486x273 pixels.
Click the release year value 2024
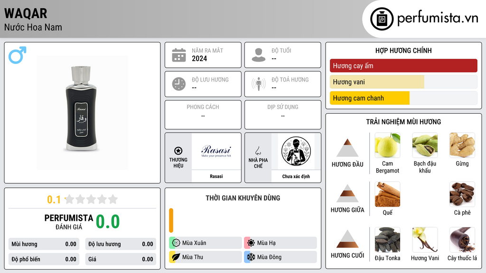click(199, 58)
